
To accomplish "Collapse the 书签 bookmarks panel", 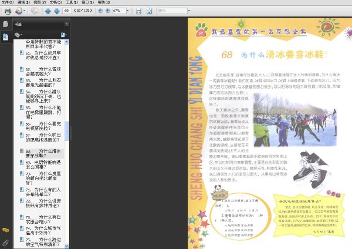I will (67, 24).
